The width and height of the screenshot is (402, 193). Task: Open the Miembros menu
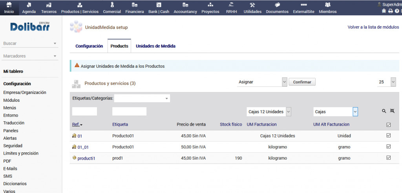pos(328,8)
